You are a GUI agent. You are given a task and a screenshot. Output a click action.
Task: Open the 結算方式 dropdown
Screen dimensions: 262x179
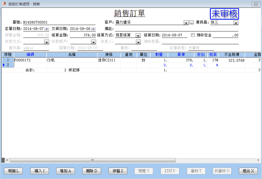click(x=138, y=35)
